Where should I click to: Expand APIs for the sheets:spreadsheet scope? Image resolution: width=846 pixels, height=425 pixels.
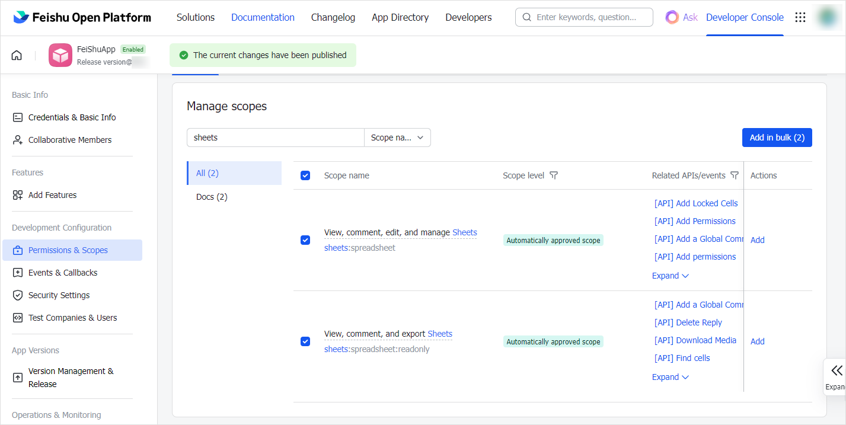coord(671,276)
